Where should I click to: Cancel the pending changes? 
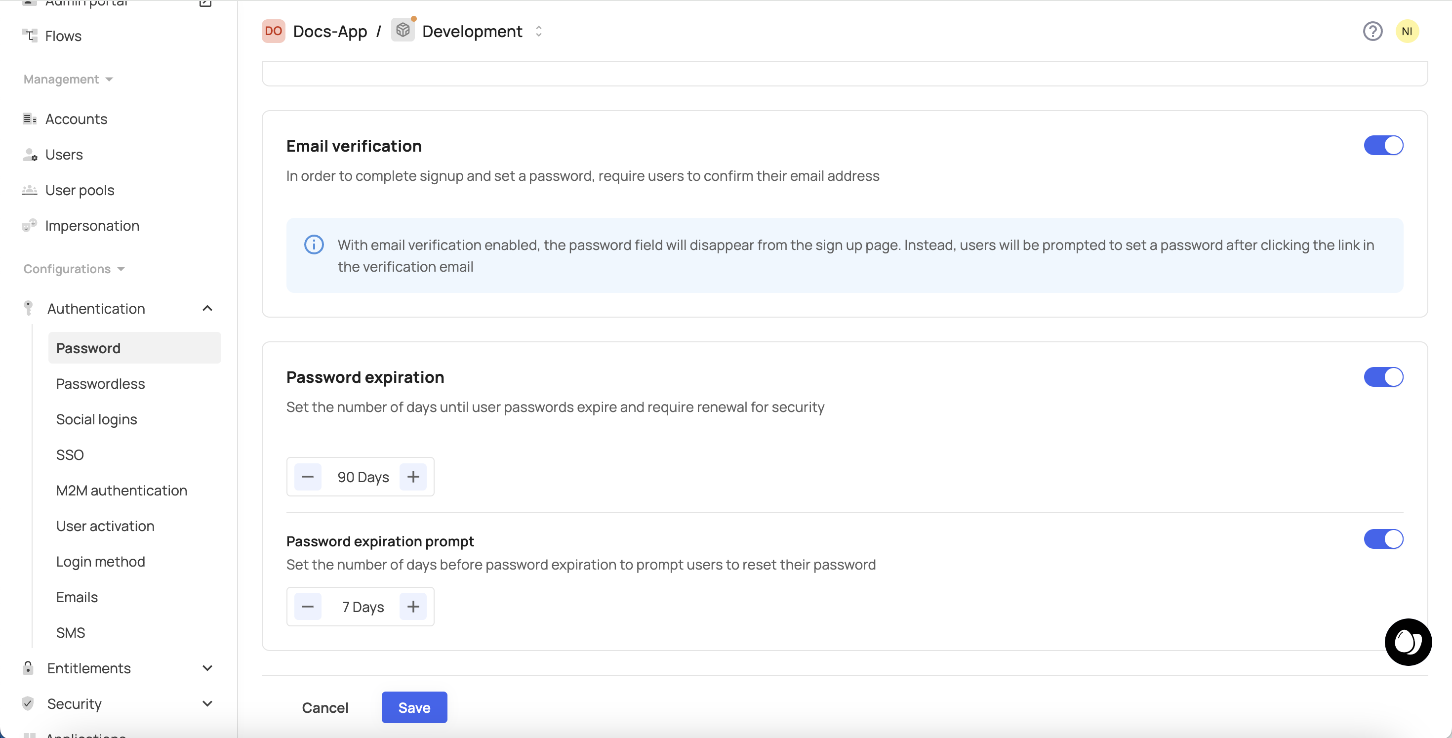coord(325,707)
